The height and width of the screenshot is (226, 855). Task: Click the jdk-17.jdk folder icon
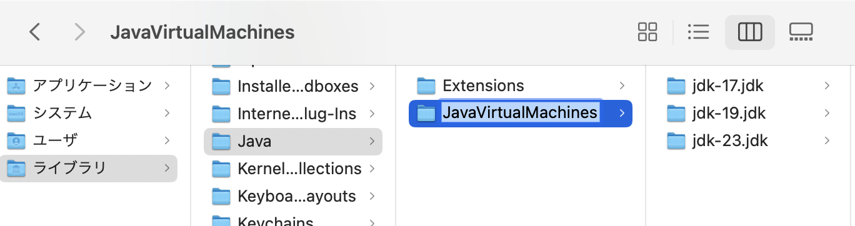click(677, 86)
